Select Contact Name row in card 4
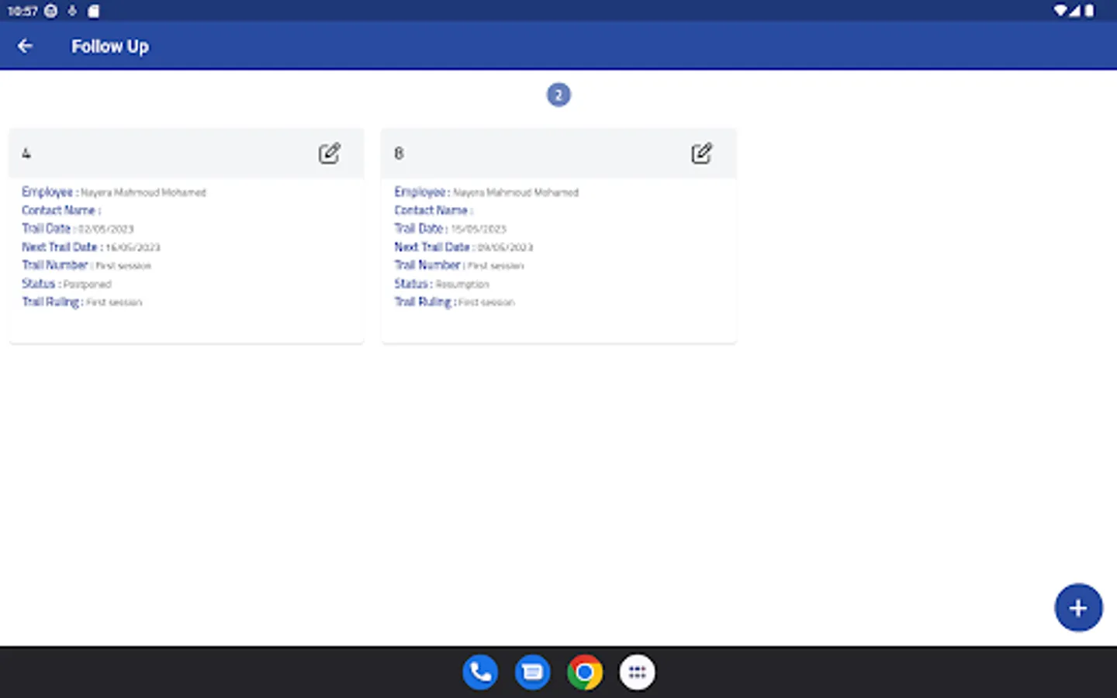Screen dimensions: 1117x698 click(x=61, y=210)
